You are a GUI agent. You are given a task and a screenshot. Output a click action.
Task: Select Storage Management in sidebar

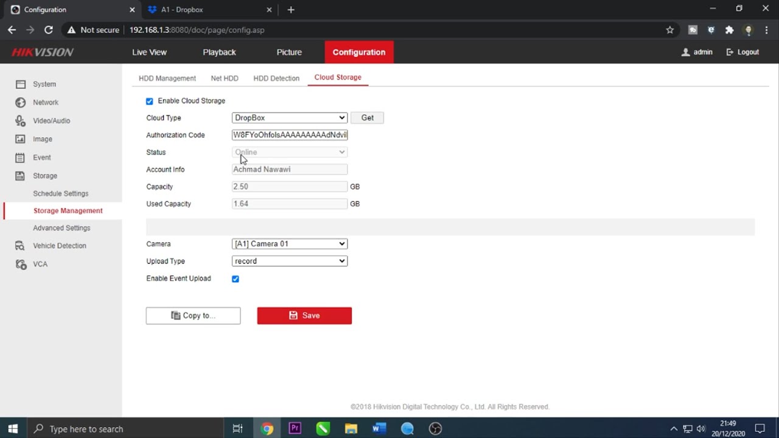coord(68,210)
